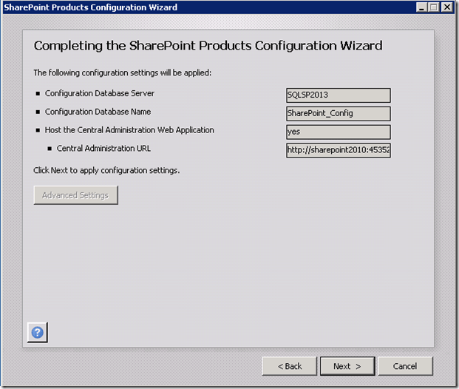Cancel the configuration wizard

point(405,366)
